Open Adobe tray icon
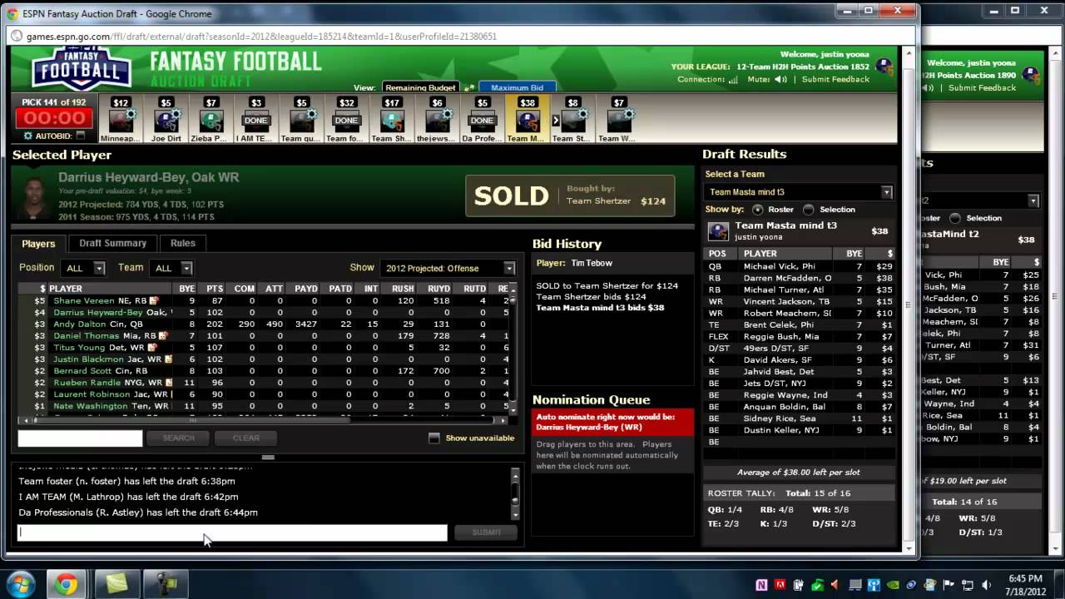Viewport: 1065px width, 599px height. pos(780,585)
